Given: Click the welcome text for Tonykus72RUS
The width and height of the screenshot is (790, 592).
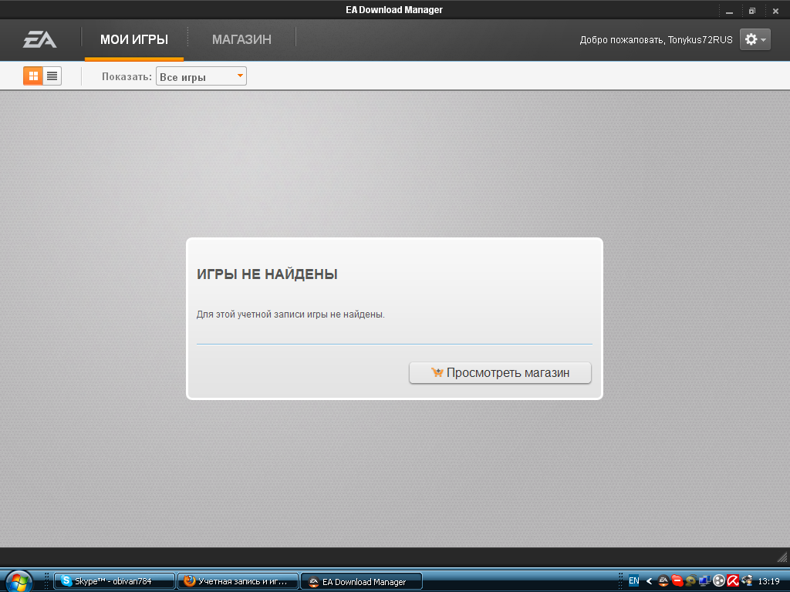Looking at the screenshot, I should point(656,40).
